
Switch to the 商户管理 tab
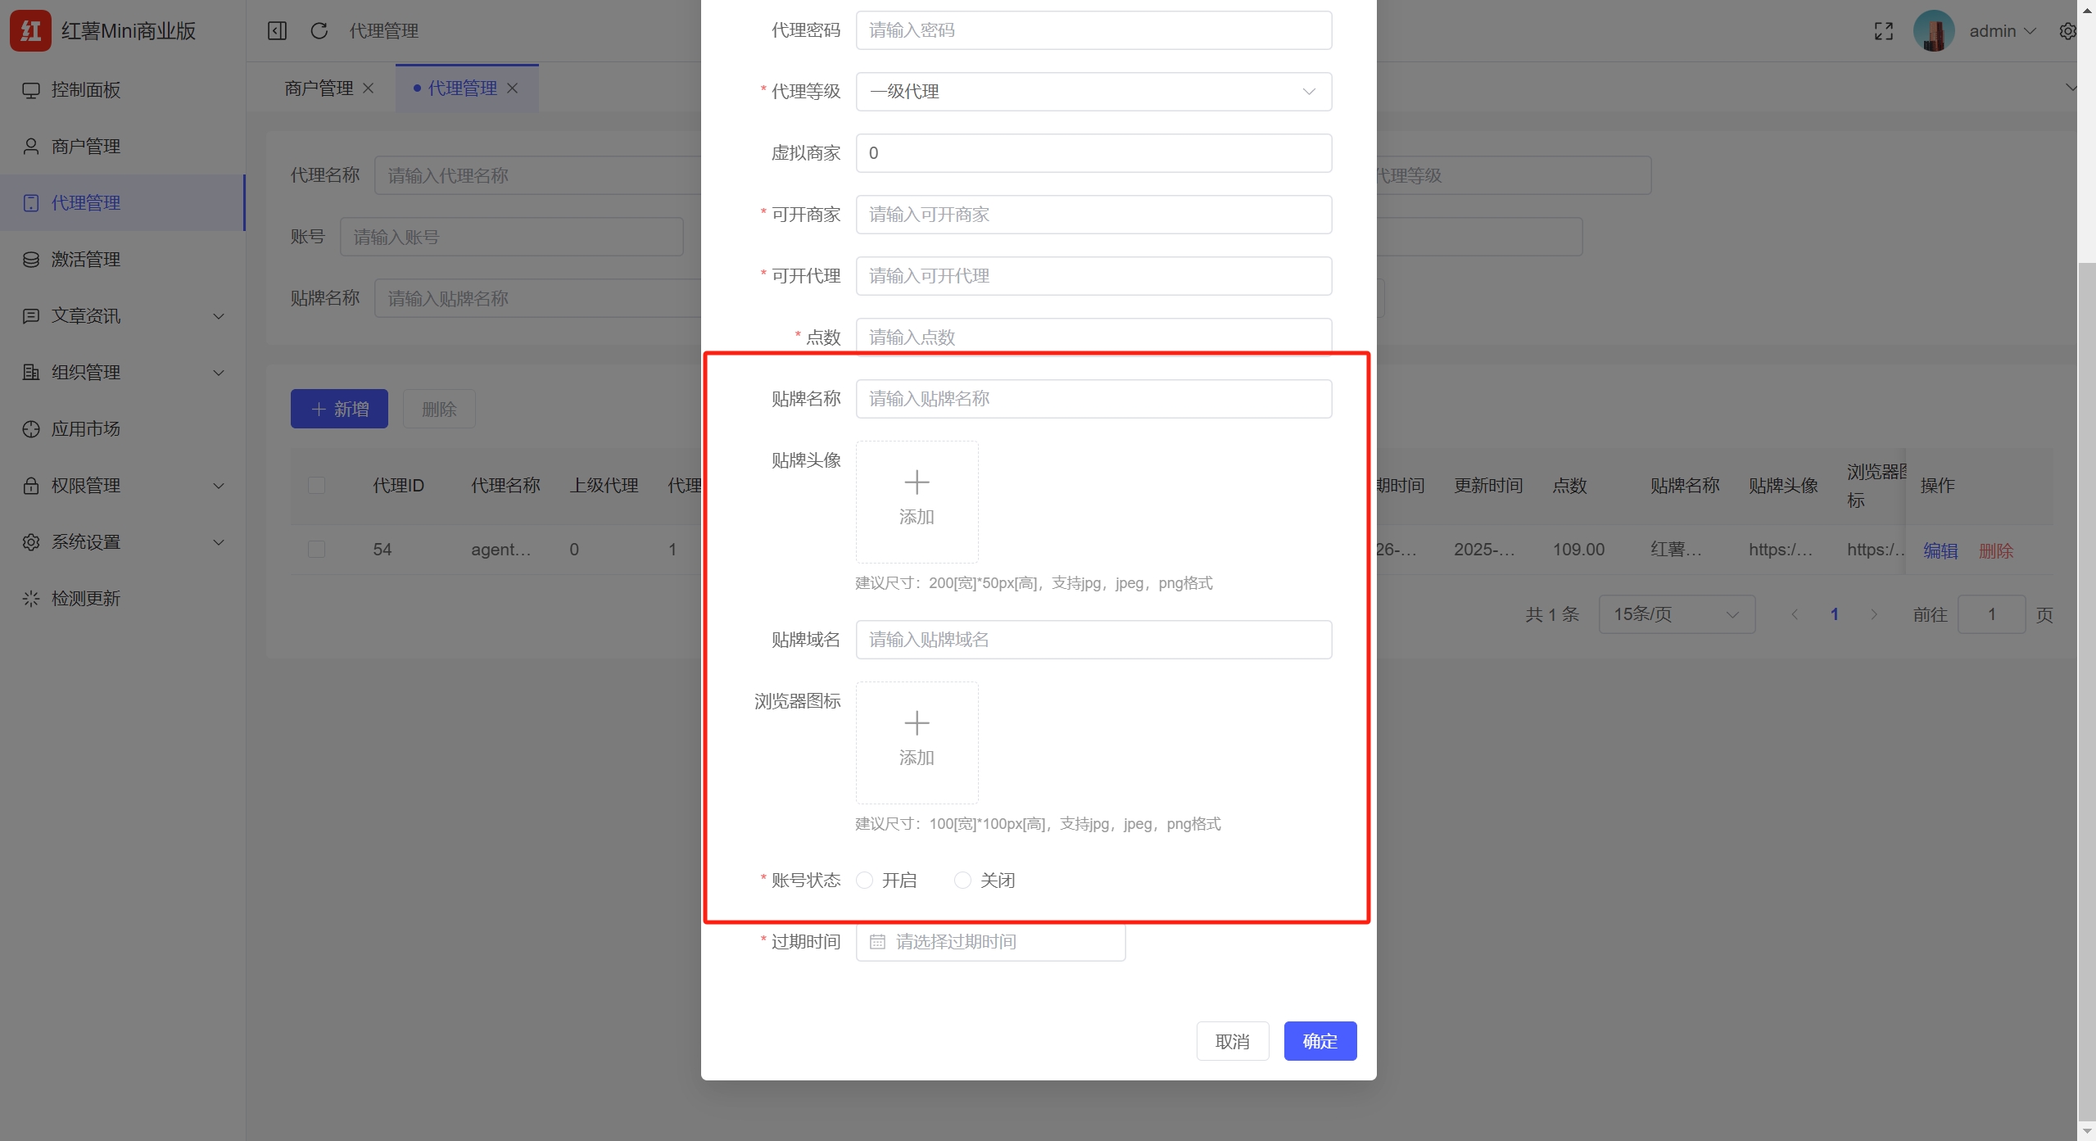[x=318, y=88]
